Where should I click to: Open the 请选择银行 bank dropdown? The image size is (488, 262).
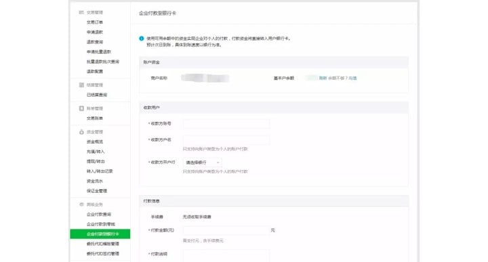[203, 162]
